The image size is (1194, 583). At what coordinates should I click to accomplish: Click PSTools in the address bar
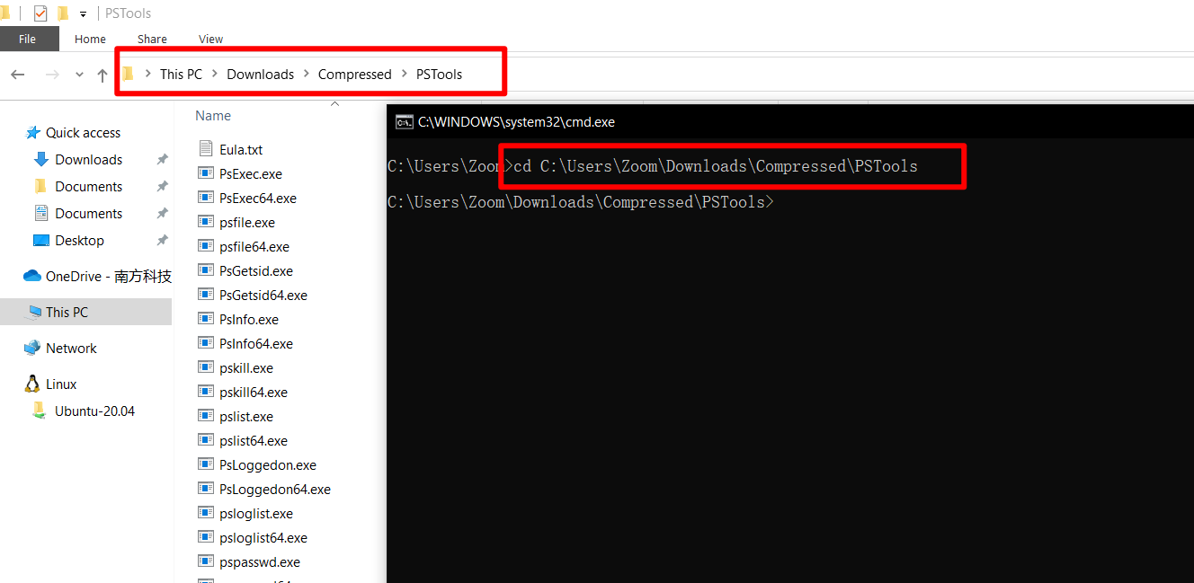(x=439, y=75)
